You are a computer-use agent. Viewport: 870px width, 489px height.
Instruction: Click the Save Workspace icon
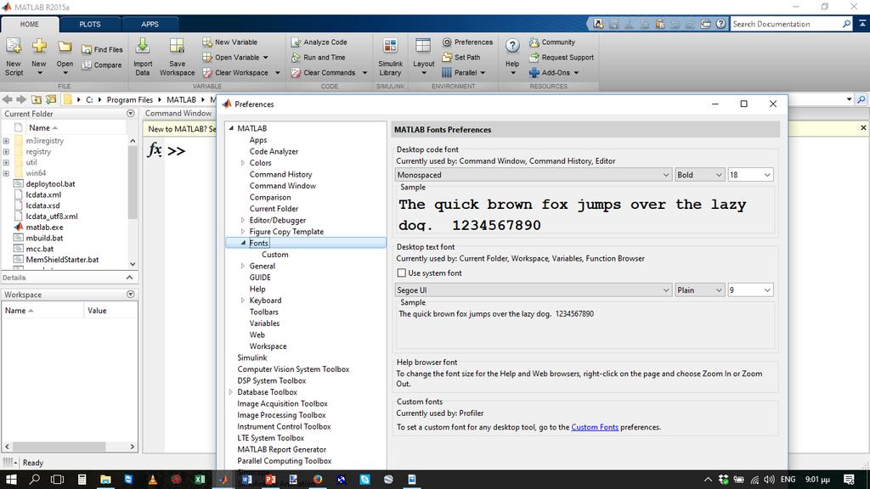pos(177,46)
